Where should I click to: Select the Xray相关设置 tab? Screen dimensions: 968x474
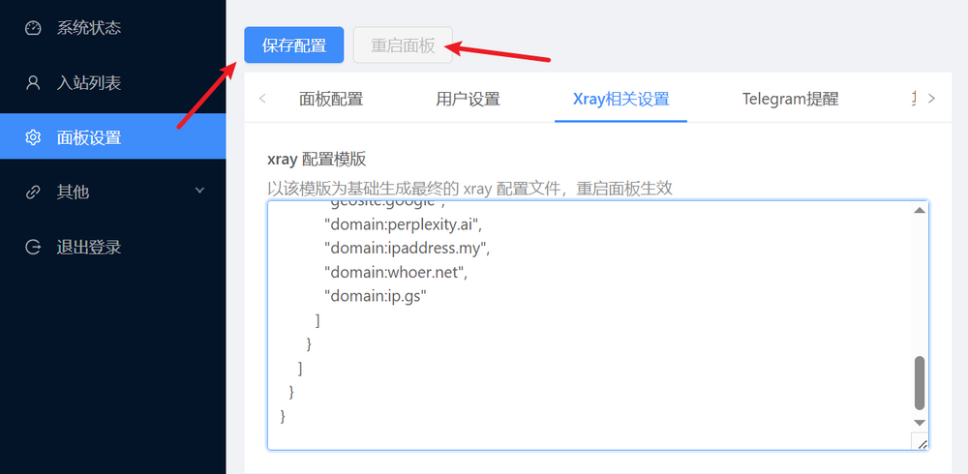[x=620, y=99]
